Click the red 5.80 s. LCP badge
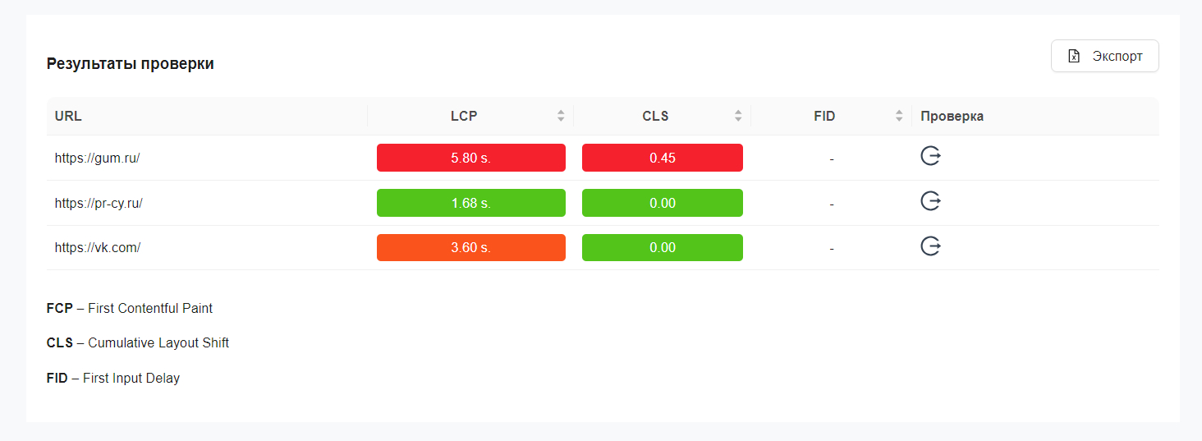The width and height of the screenshot is (1202, 441). [470, 158]
